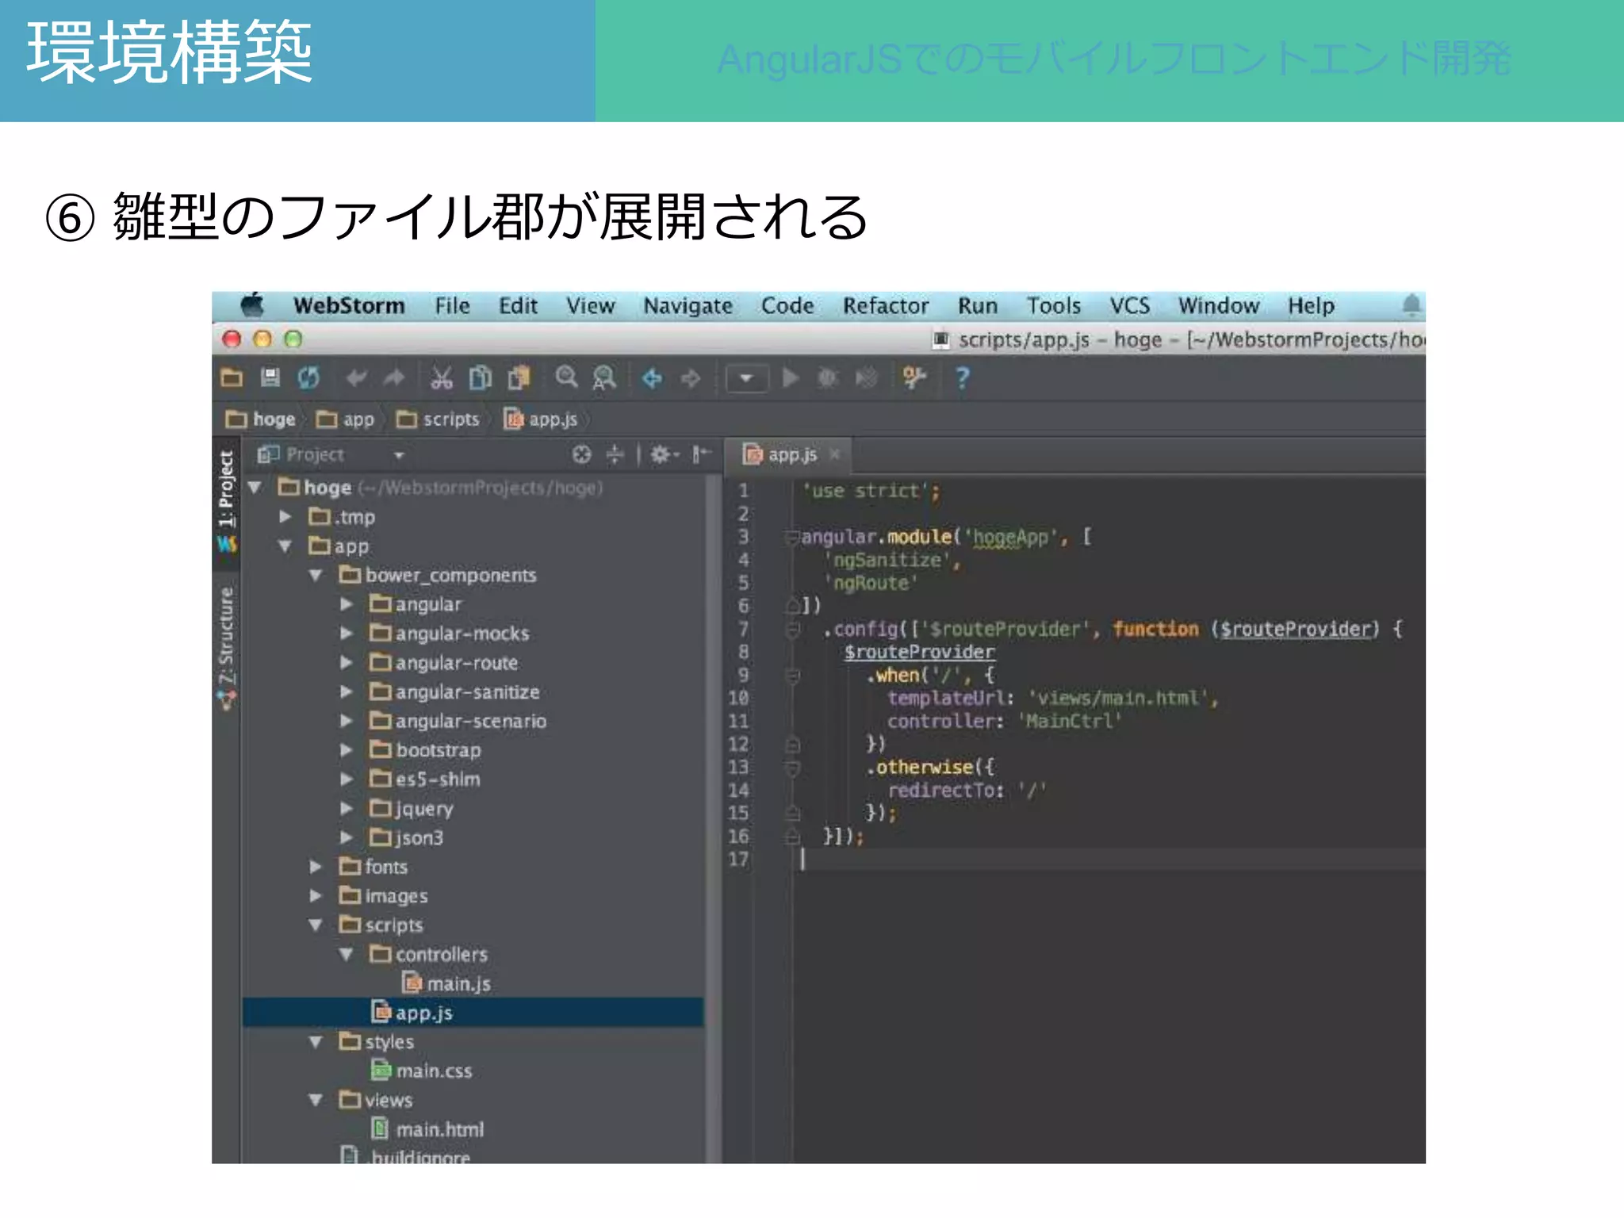Click the Find magnifier icon
The height and width of the screenshot is (1218, 1624).
click(566, 377)
